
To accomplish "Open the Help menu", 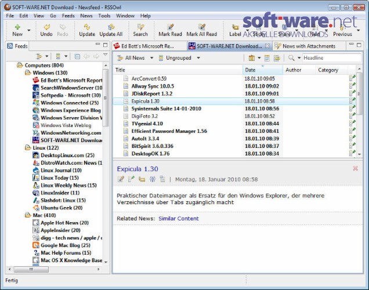I will [146, 16].
